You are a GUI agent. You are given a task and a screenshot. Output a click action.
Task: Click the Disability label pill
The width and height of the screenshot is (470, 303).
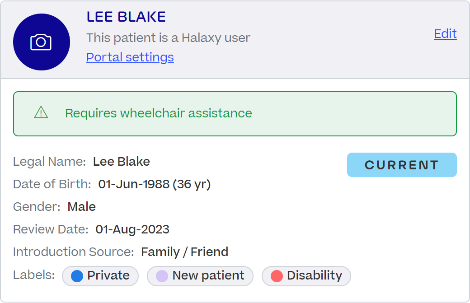click(306, 276)
